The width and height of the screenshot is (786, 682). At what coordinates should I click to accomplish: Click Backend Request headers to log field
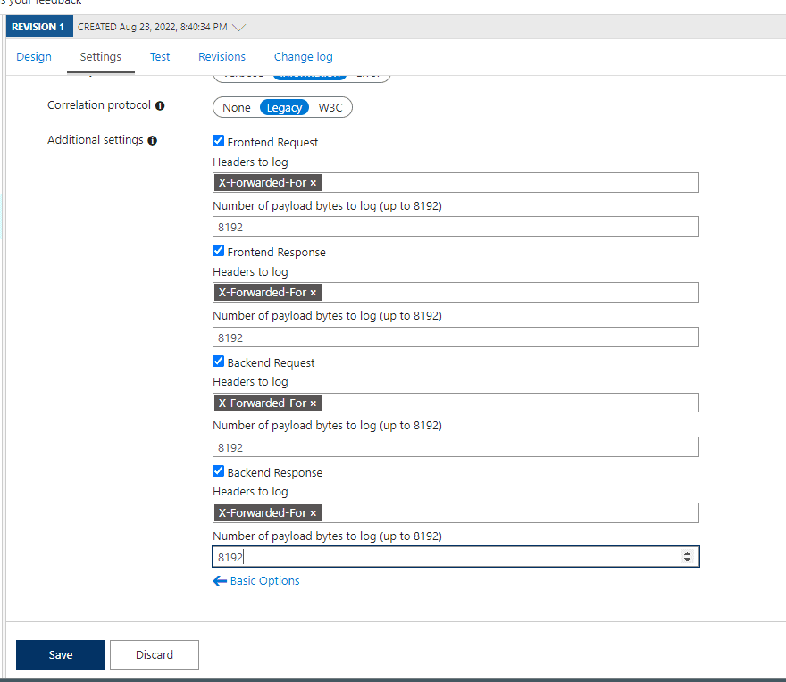click(x=456, y=403)
